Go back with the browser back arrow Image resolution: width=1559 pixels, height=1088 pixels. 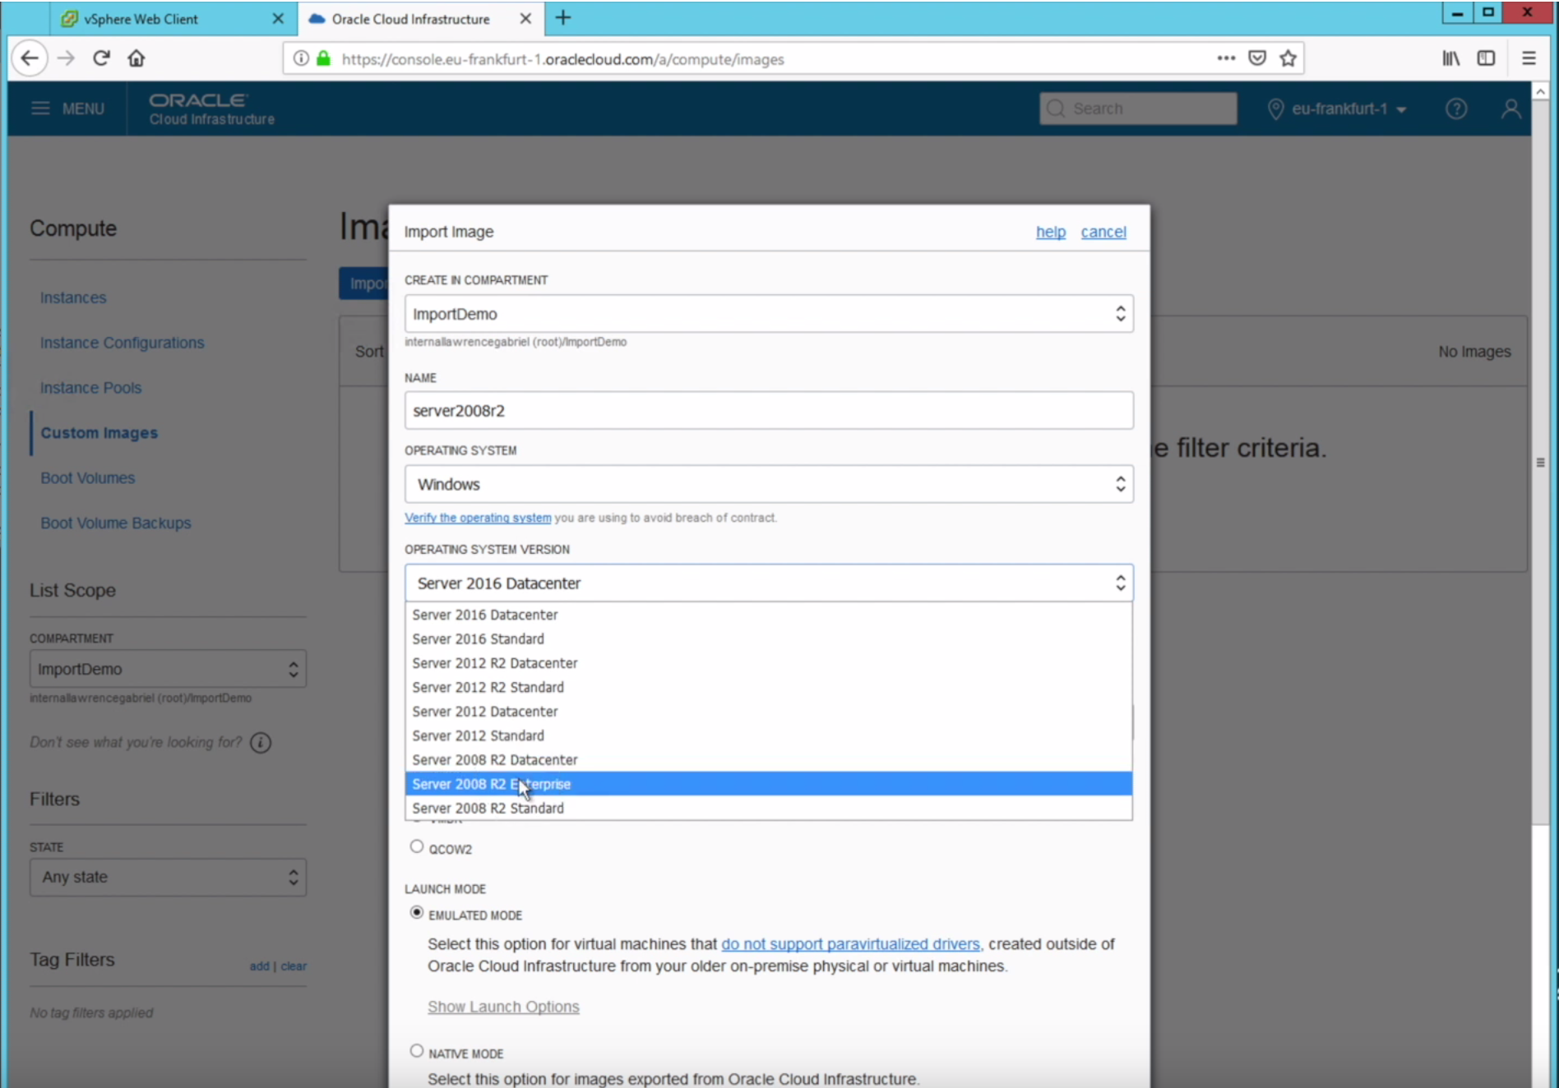pos(30,58)
